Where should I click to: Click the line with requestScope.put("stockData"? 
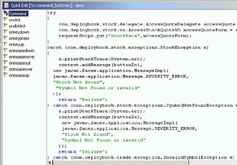(125, 36)
